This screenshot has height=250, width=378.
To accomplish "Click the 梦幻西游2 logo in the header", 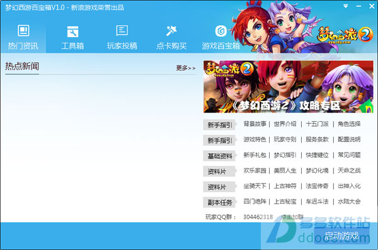I will pyautogui.click(x=345, y=36).
